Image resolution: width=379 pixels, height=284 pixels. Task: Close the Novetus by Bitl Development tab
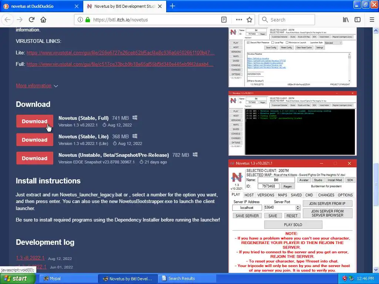click(160, 6)
